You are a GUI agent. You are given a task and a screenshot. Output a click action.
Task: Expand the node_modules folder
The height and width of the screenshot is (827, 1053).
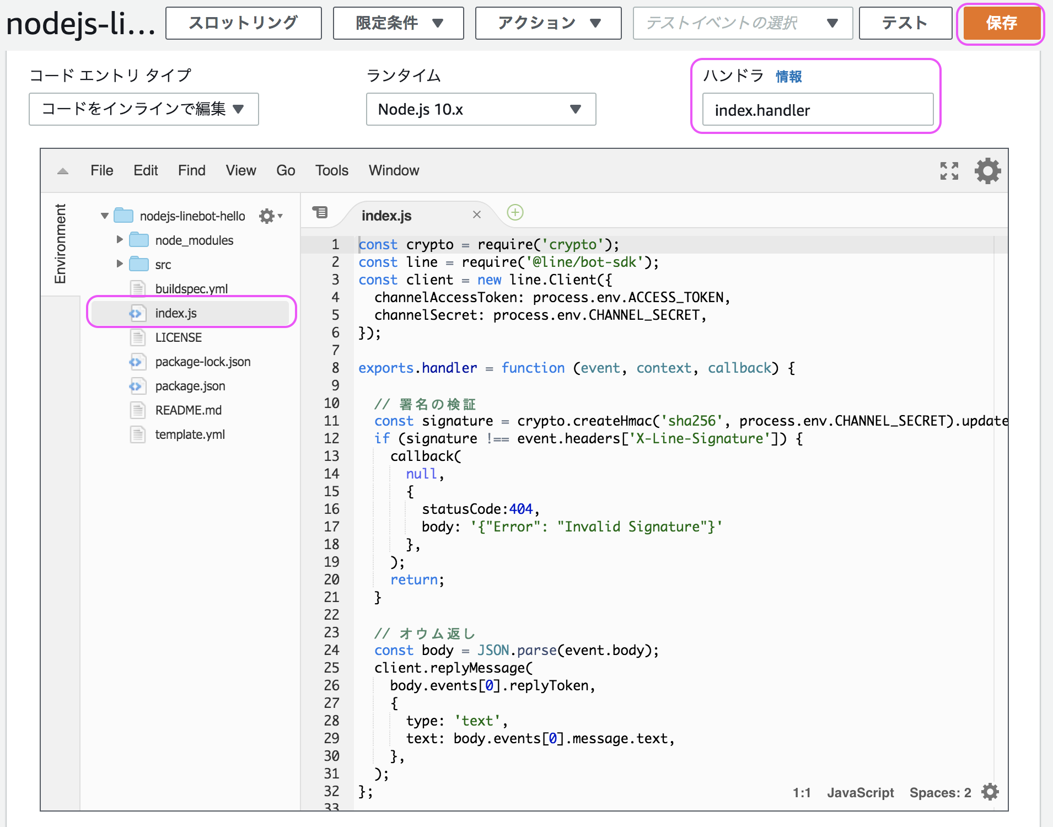[120, 239]
